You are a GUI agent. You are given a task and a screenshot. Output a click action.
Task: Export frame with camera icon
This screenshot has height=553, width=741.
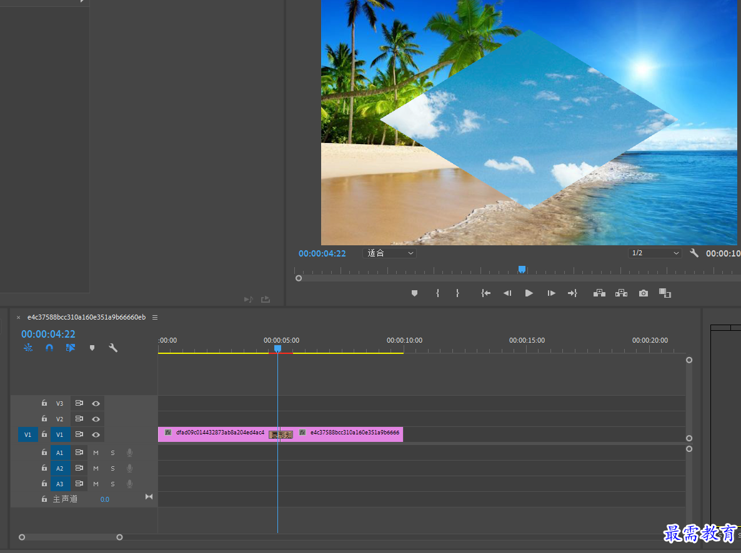tap(643, 293)
